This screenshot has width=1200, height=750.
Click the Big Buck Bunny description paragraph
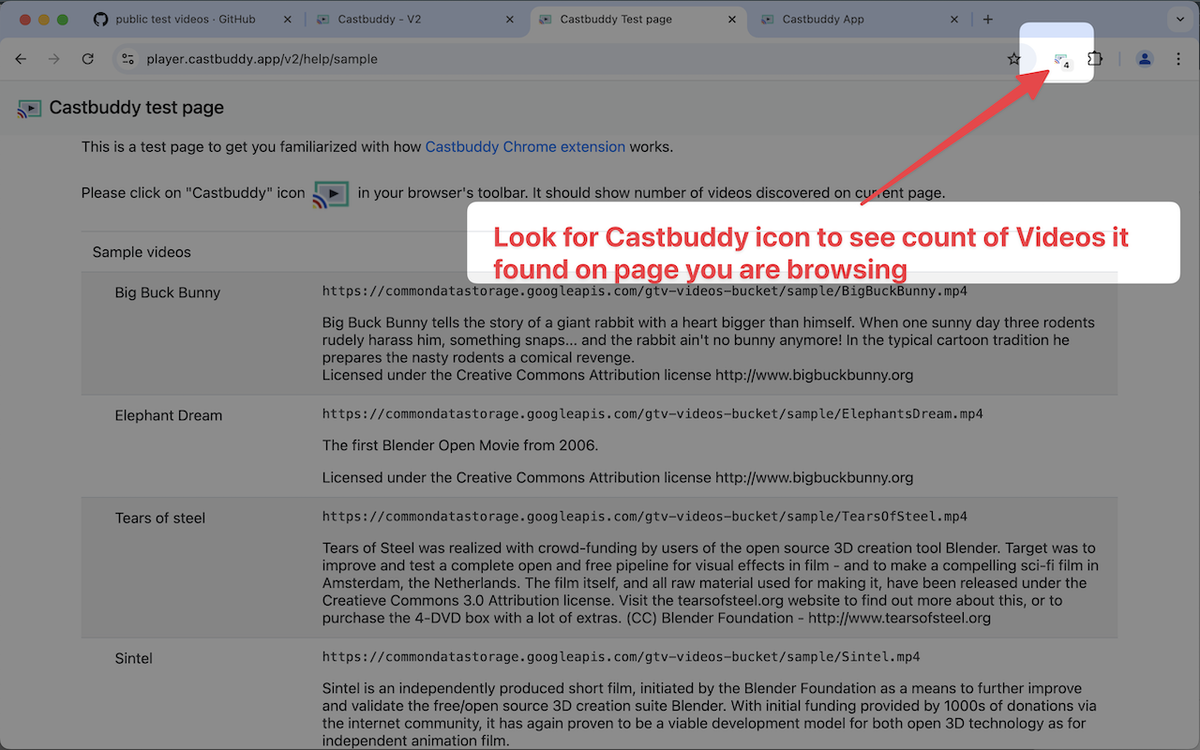(x=709, y=349)
